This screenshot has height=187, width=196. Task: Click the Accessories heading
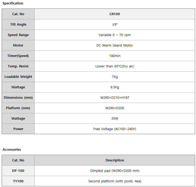[12, 150]
